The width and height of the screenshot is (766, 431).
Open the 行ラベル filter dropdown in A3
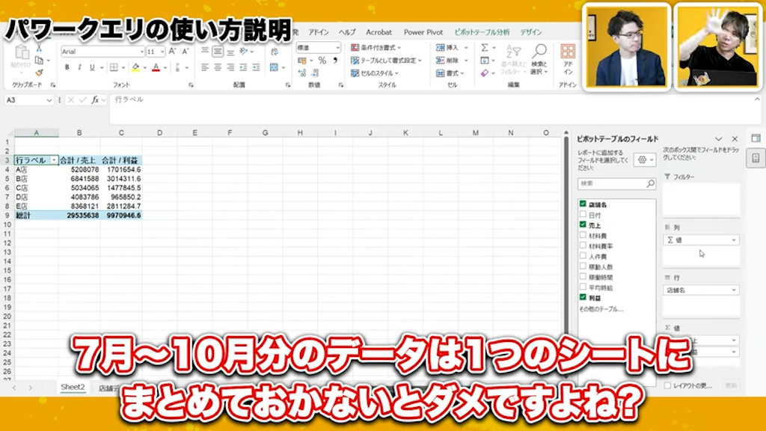53,160
